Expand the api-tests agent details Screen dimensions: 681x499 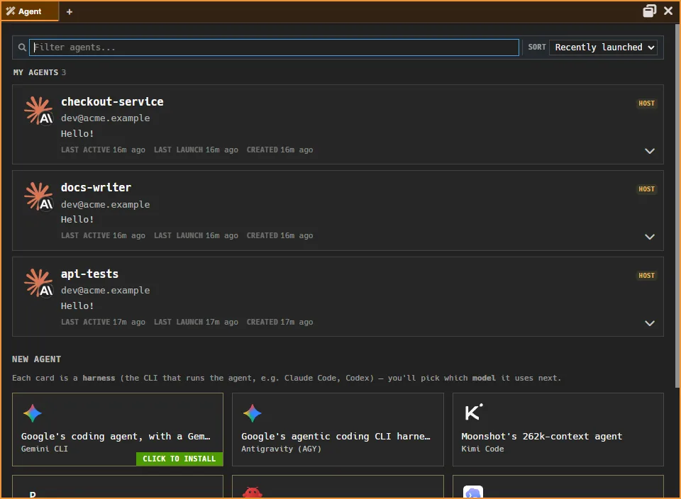(650, 323)
